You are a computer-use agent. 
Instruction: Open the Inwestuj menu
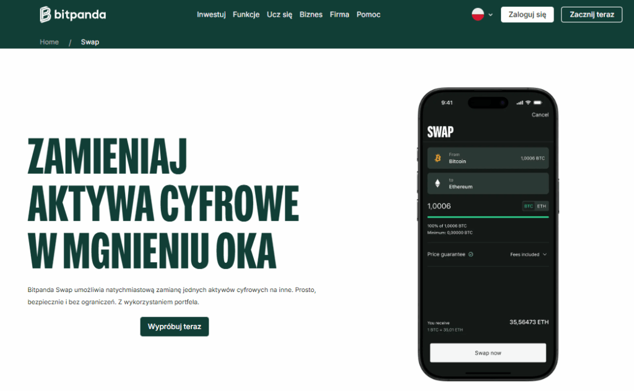(x=211, y=15)
